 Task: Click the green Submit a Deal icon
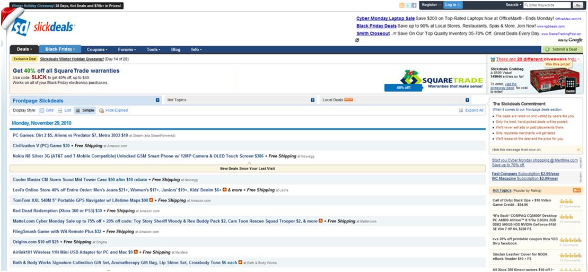click(x=547, y=49)
